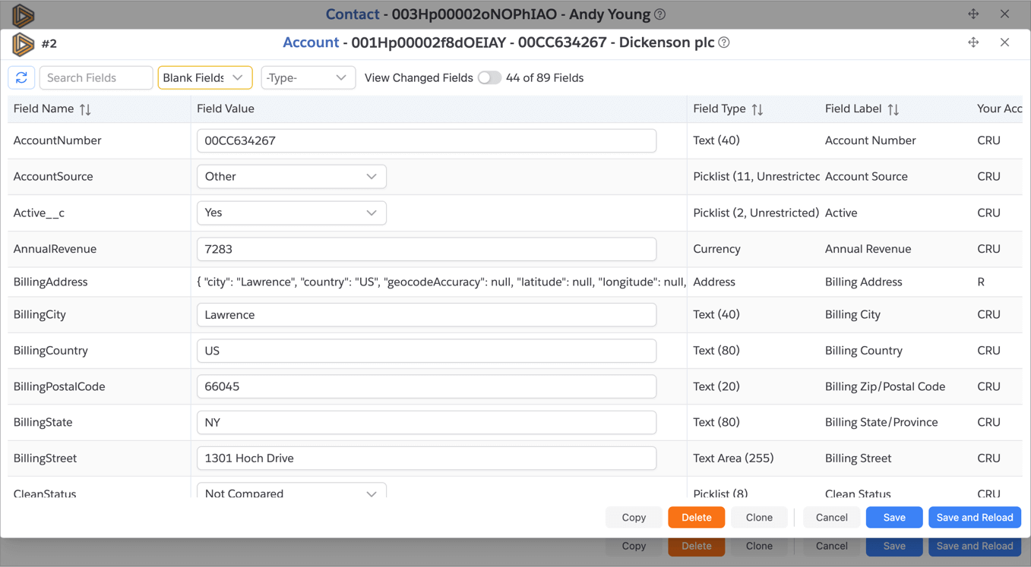Expand the Active__c picklist showing Yes
Image resolution: width=1031 pixels, height=567 pixels.
tap(291, 213)
